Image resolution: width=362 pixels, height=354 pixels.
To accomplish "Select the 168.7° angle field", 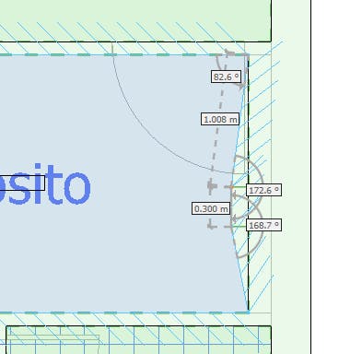I will 263,225.
